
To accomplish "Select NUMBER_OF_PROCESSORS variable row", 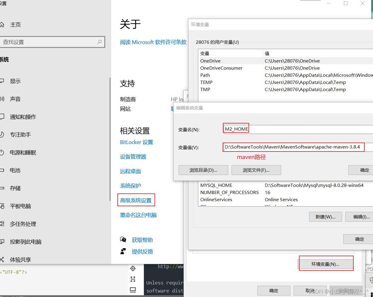I will (x=286, y=193).
